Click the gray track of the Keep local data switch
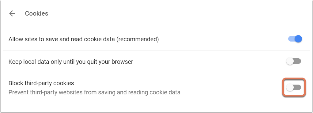 (x=297, y=61)
